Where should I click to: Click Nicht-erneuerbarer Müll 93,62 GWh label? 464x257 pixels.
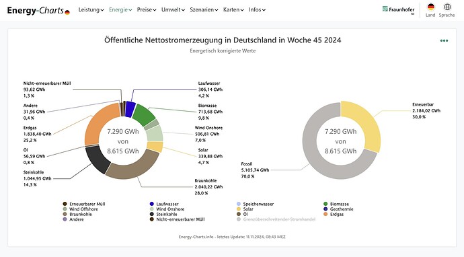click(x=47, y=89)
